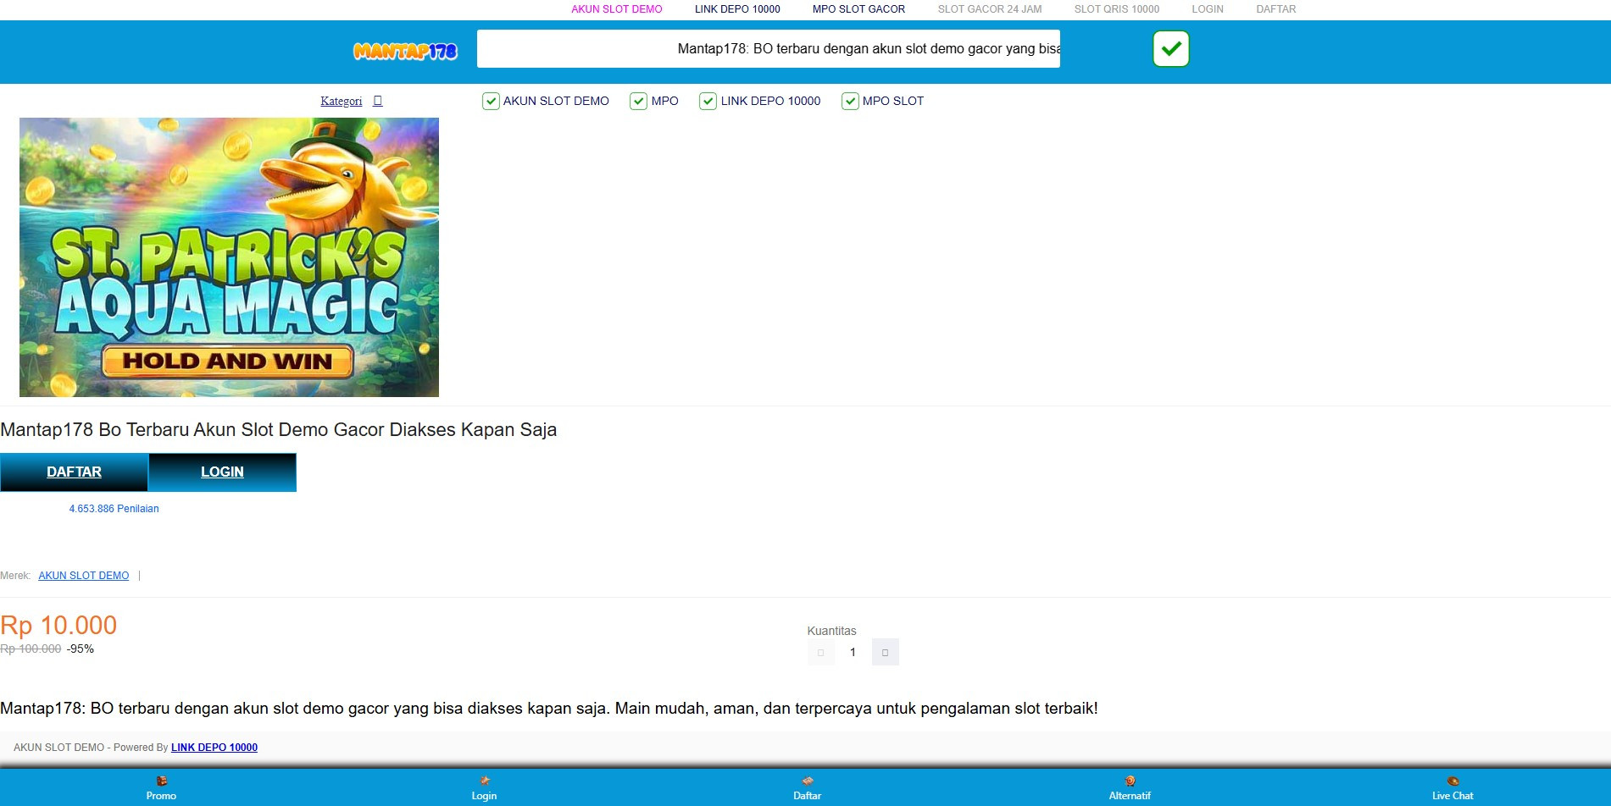Click the Alternatif label in bottom bar

[1130, 796]
